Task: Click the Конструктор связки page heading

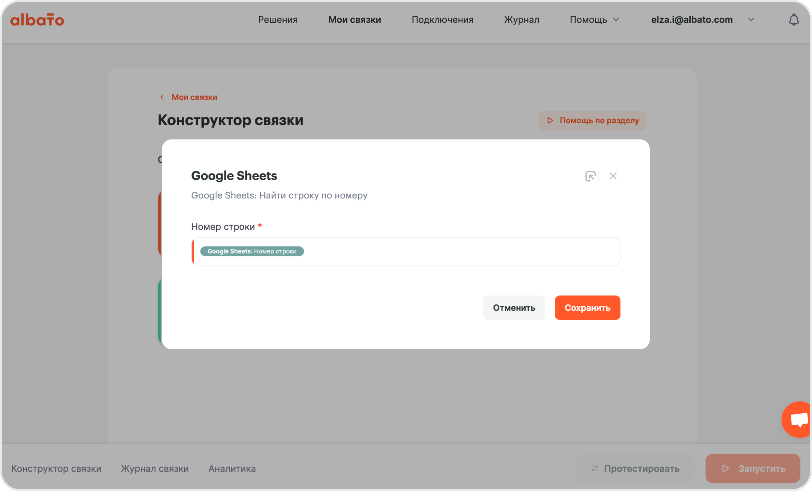Action: click(231, 120)
